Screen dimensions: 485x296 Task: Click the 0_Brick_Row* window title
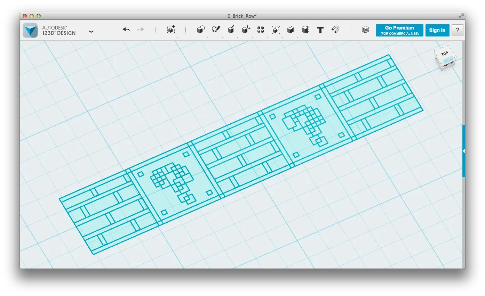(242, 16)
